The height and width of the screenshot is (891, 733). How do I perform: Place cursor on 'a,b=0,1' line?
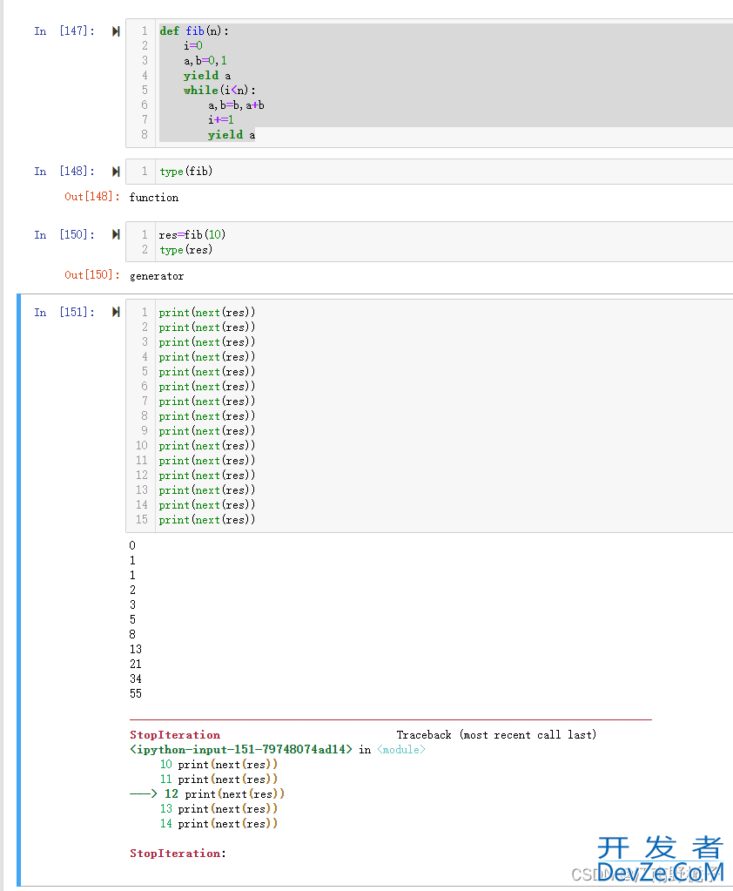click(x=205, y=61)
